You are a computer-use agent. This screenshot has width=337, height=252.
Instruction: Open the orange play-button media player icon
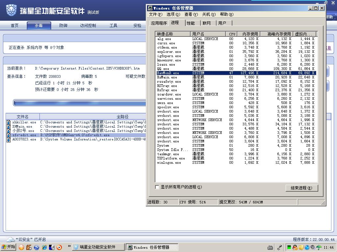59,247
